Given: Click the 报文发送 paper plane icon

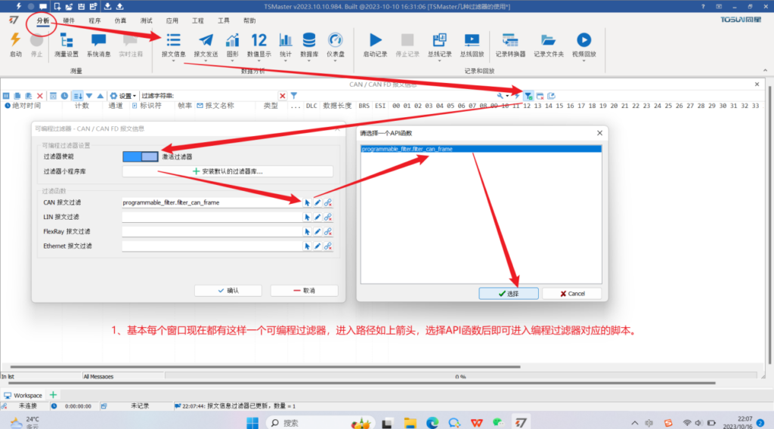Looking at the screenshot, I should [x=206, y=41].
